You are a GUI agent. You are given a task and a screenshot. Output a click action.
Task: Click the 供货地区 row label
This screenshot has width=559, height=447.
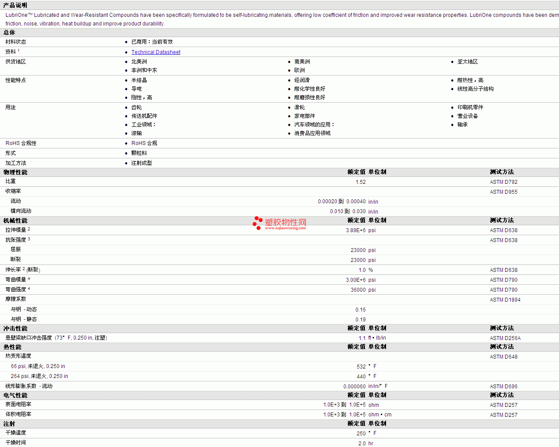(x=16, y=62)
